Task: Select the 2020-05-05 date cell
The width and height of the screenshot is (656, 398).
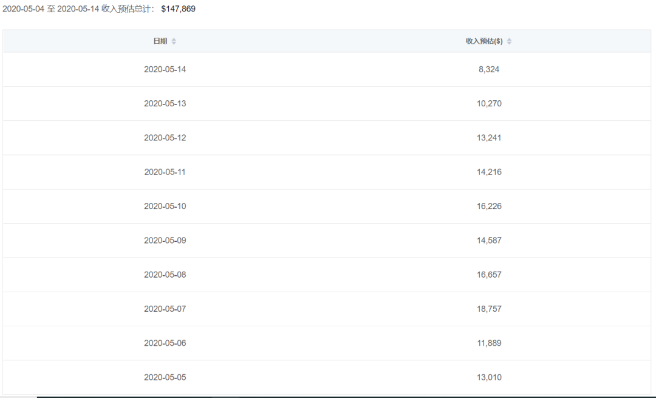Action: pyautogui.click(x=165, y=377)
